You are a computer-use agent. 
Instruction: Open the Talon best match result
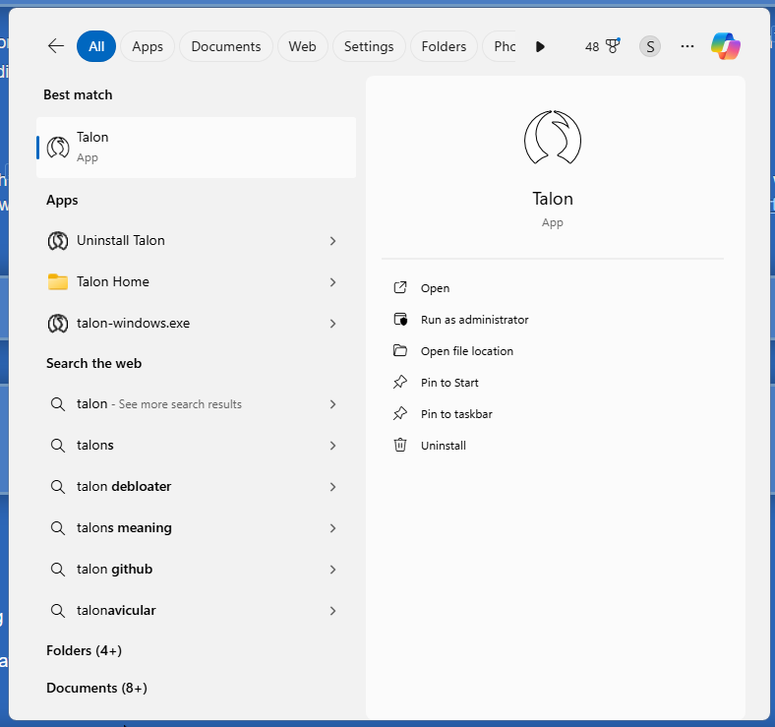[197, 148]
